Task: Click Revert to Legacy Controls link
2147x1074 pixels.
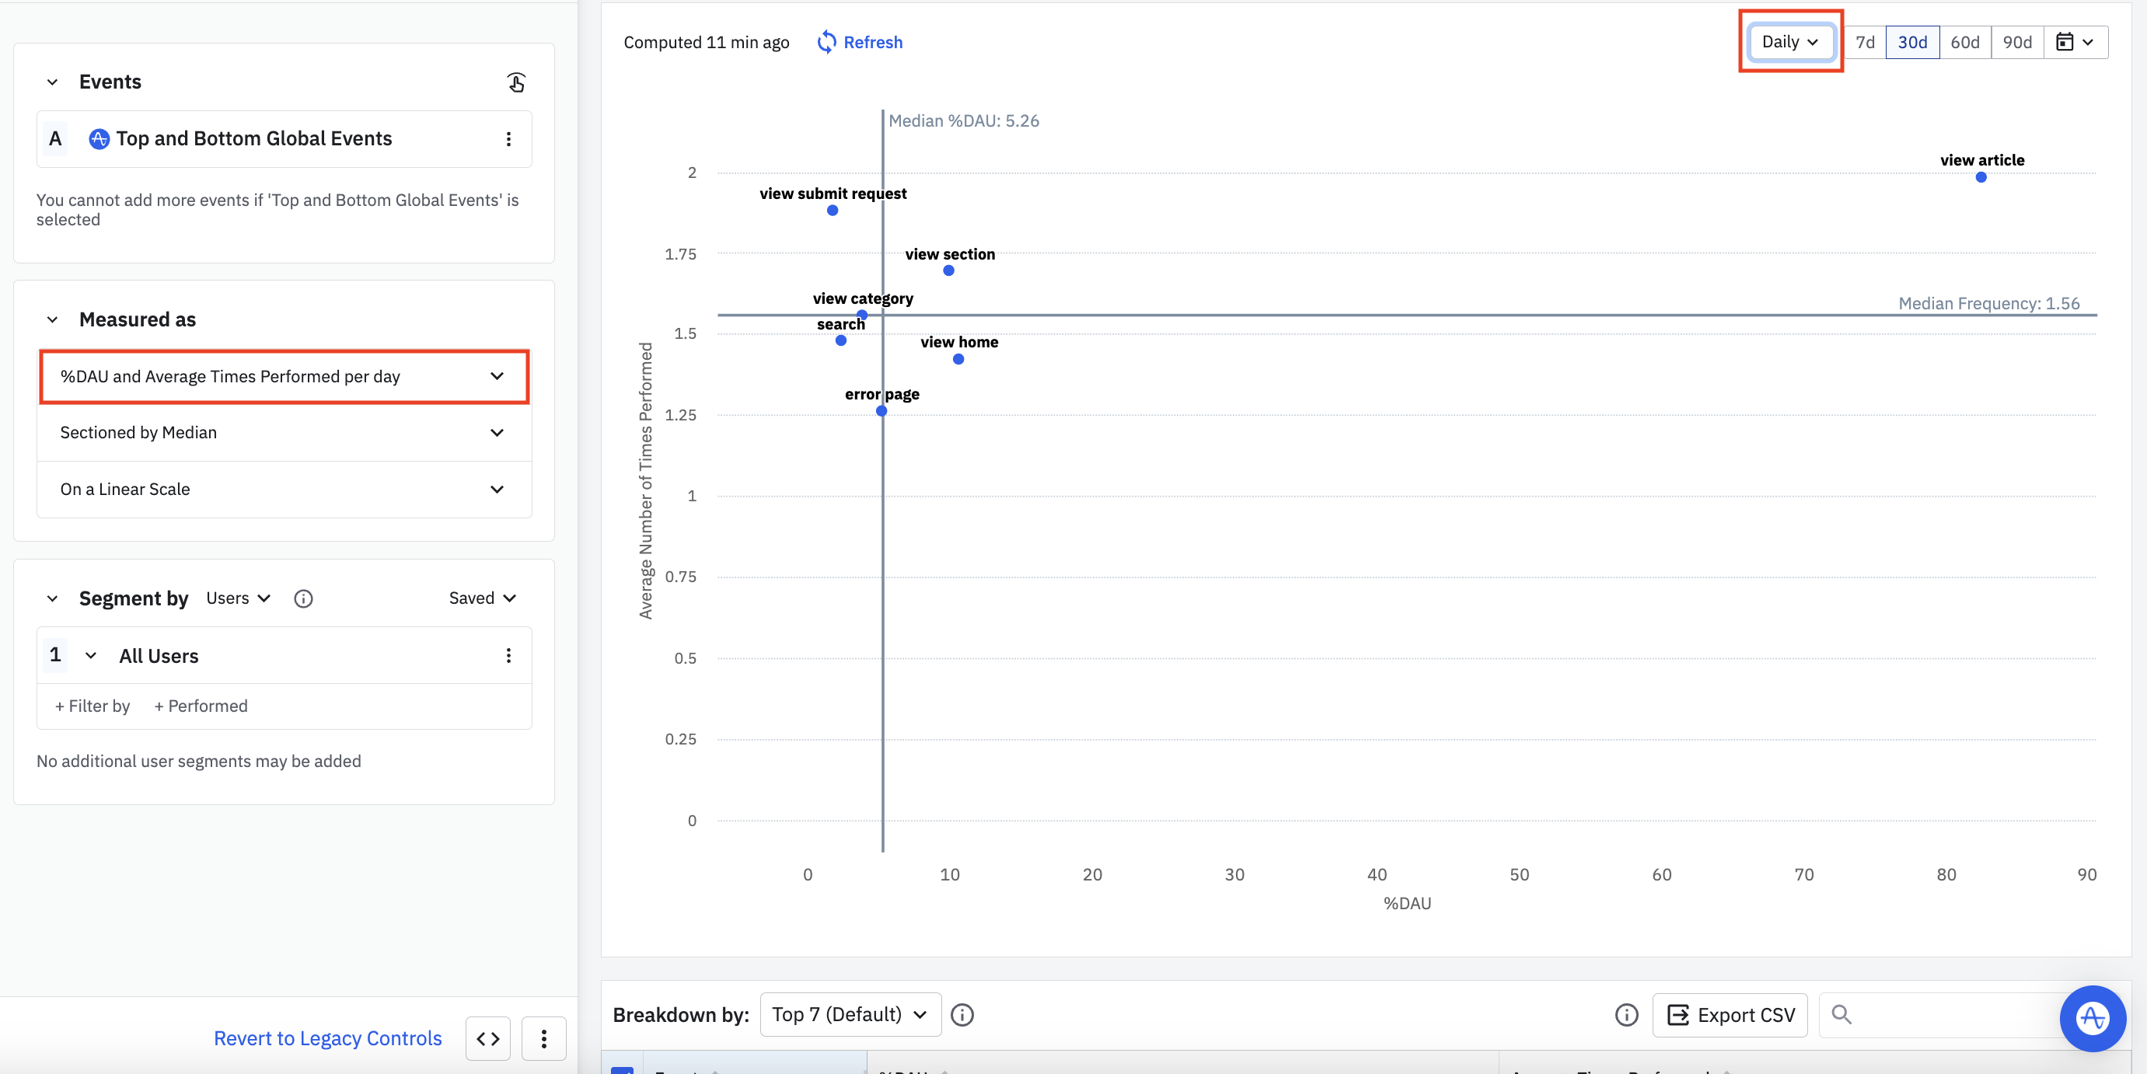Action: [x=327, y=1038]
